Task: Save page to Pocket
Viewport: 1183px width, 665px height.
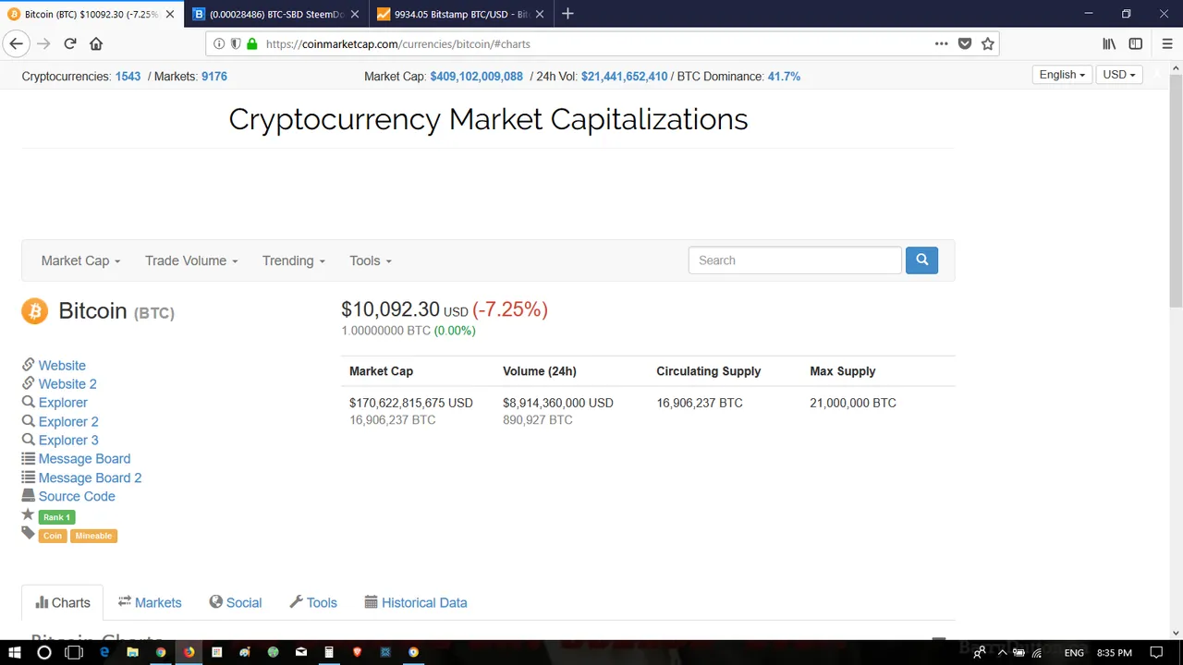Action: (x=965, y=43)
